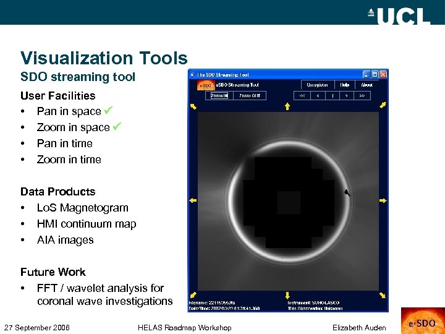
Task: Click the Zoom OUT button
Action: [250, 96]
